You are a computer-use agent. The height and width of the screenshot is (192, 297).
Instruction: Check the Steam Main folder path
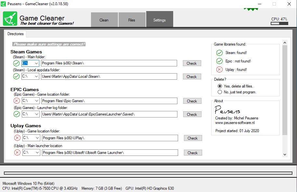[x=192, y=63]
